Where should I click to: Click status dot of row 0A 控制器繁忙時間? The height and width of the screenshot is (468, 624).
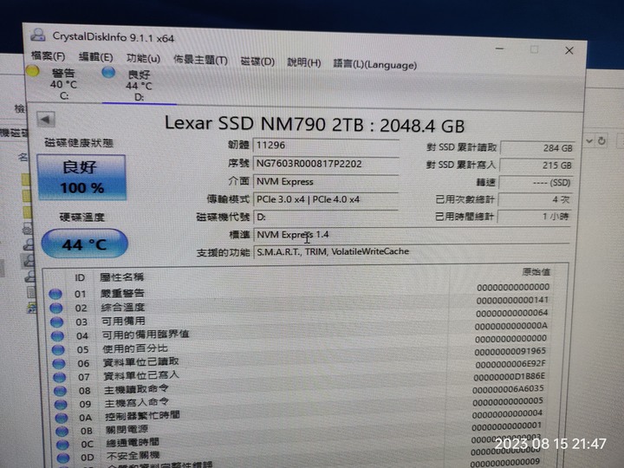click(x=62, y=419)
